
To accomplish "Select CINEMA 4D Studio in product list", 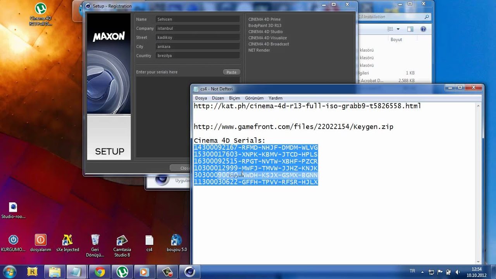I will tap(266, 32).
